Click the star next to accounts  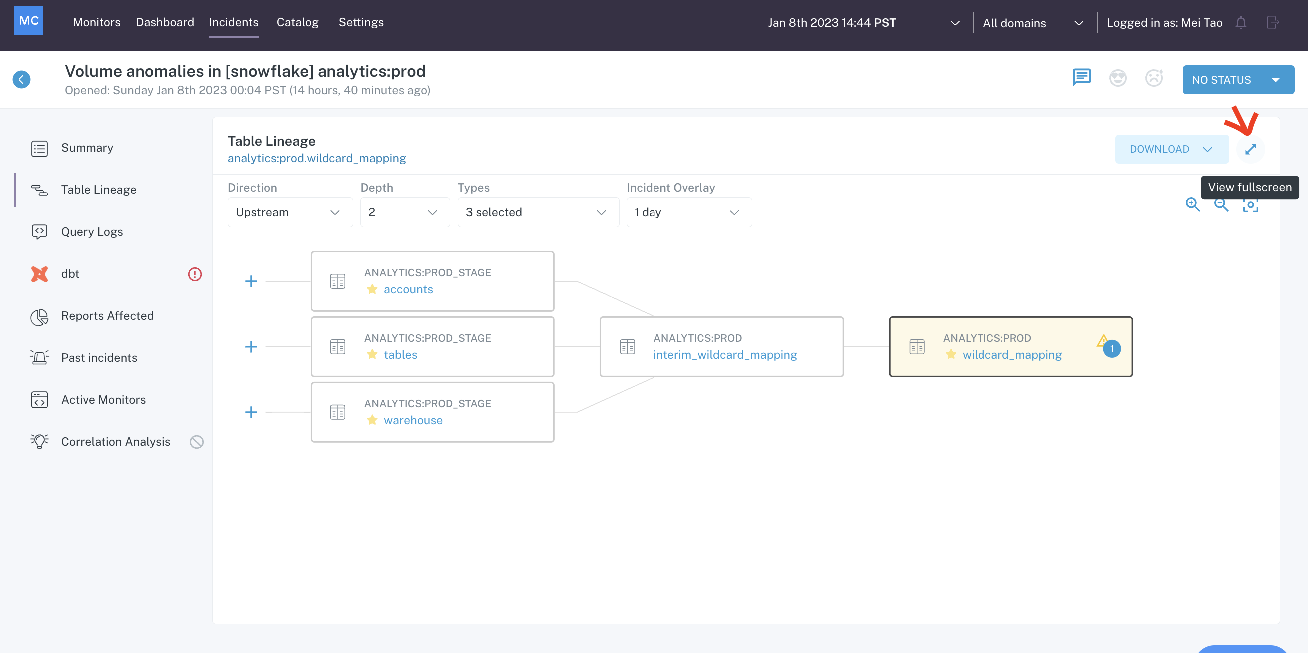point(372,289)
